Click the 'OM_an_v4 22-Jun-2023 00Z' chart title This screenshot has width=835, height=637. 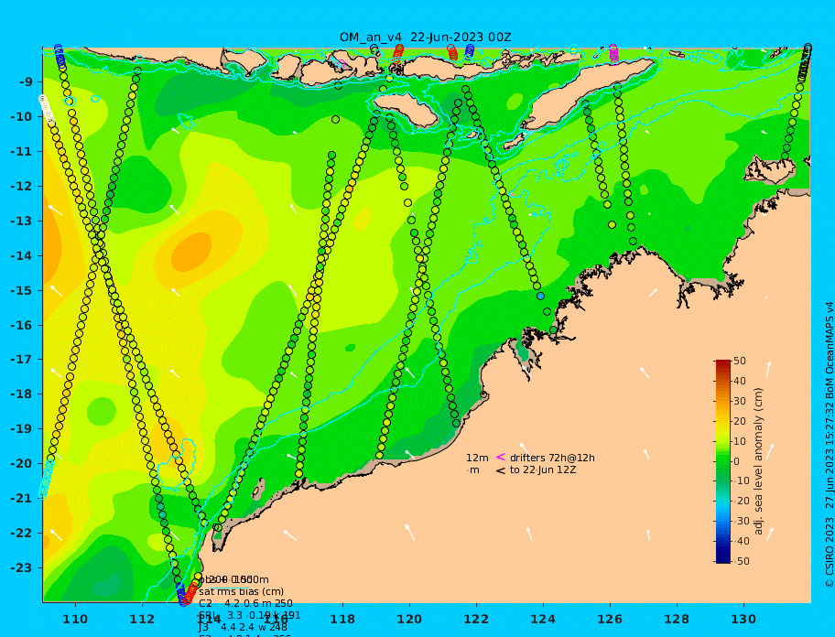tap(426, 38)
